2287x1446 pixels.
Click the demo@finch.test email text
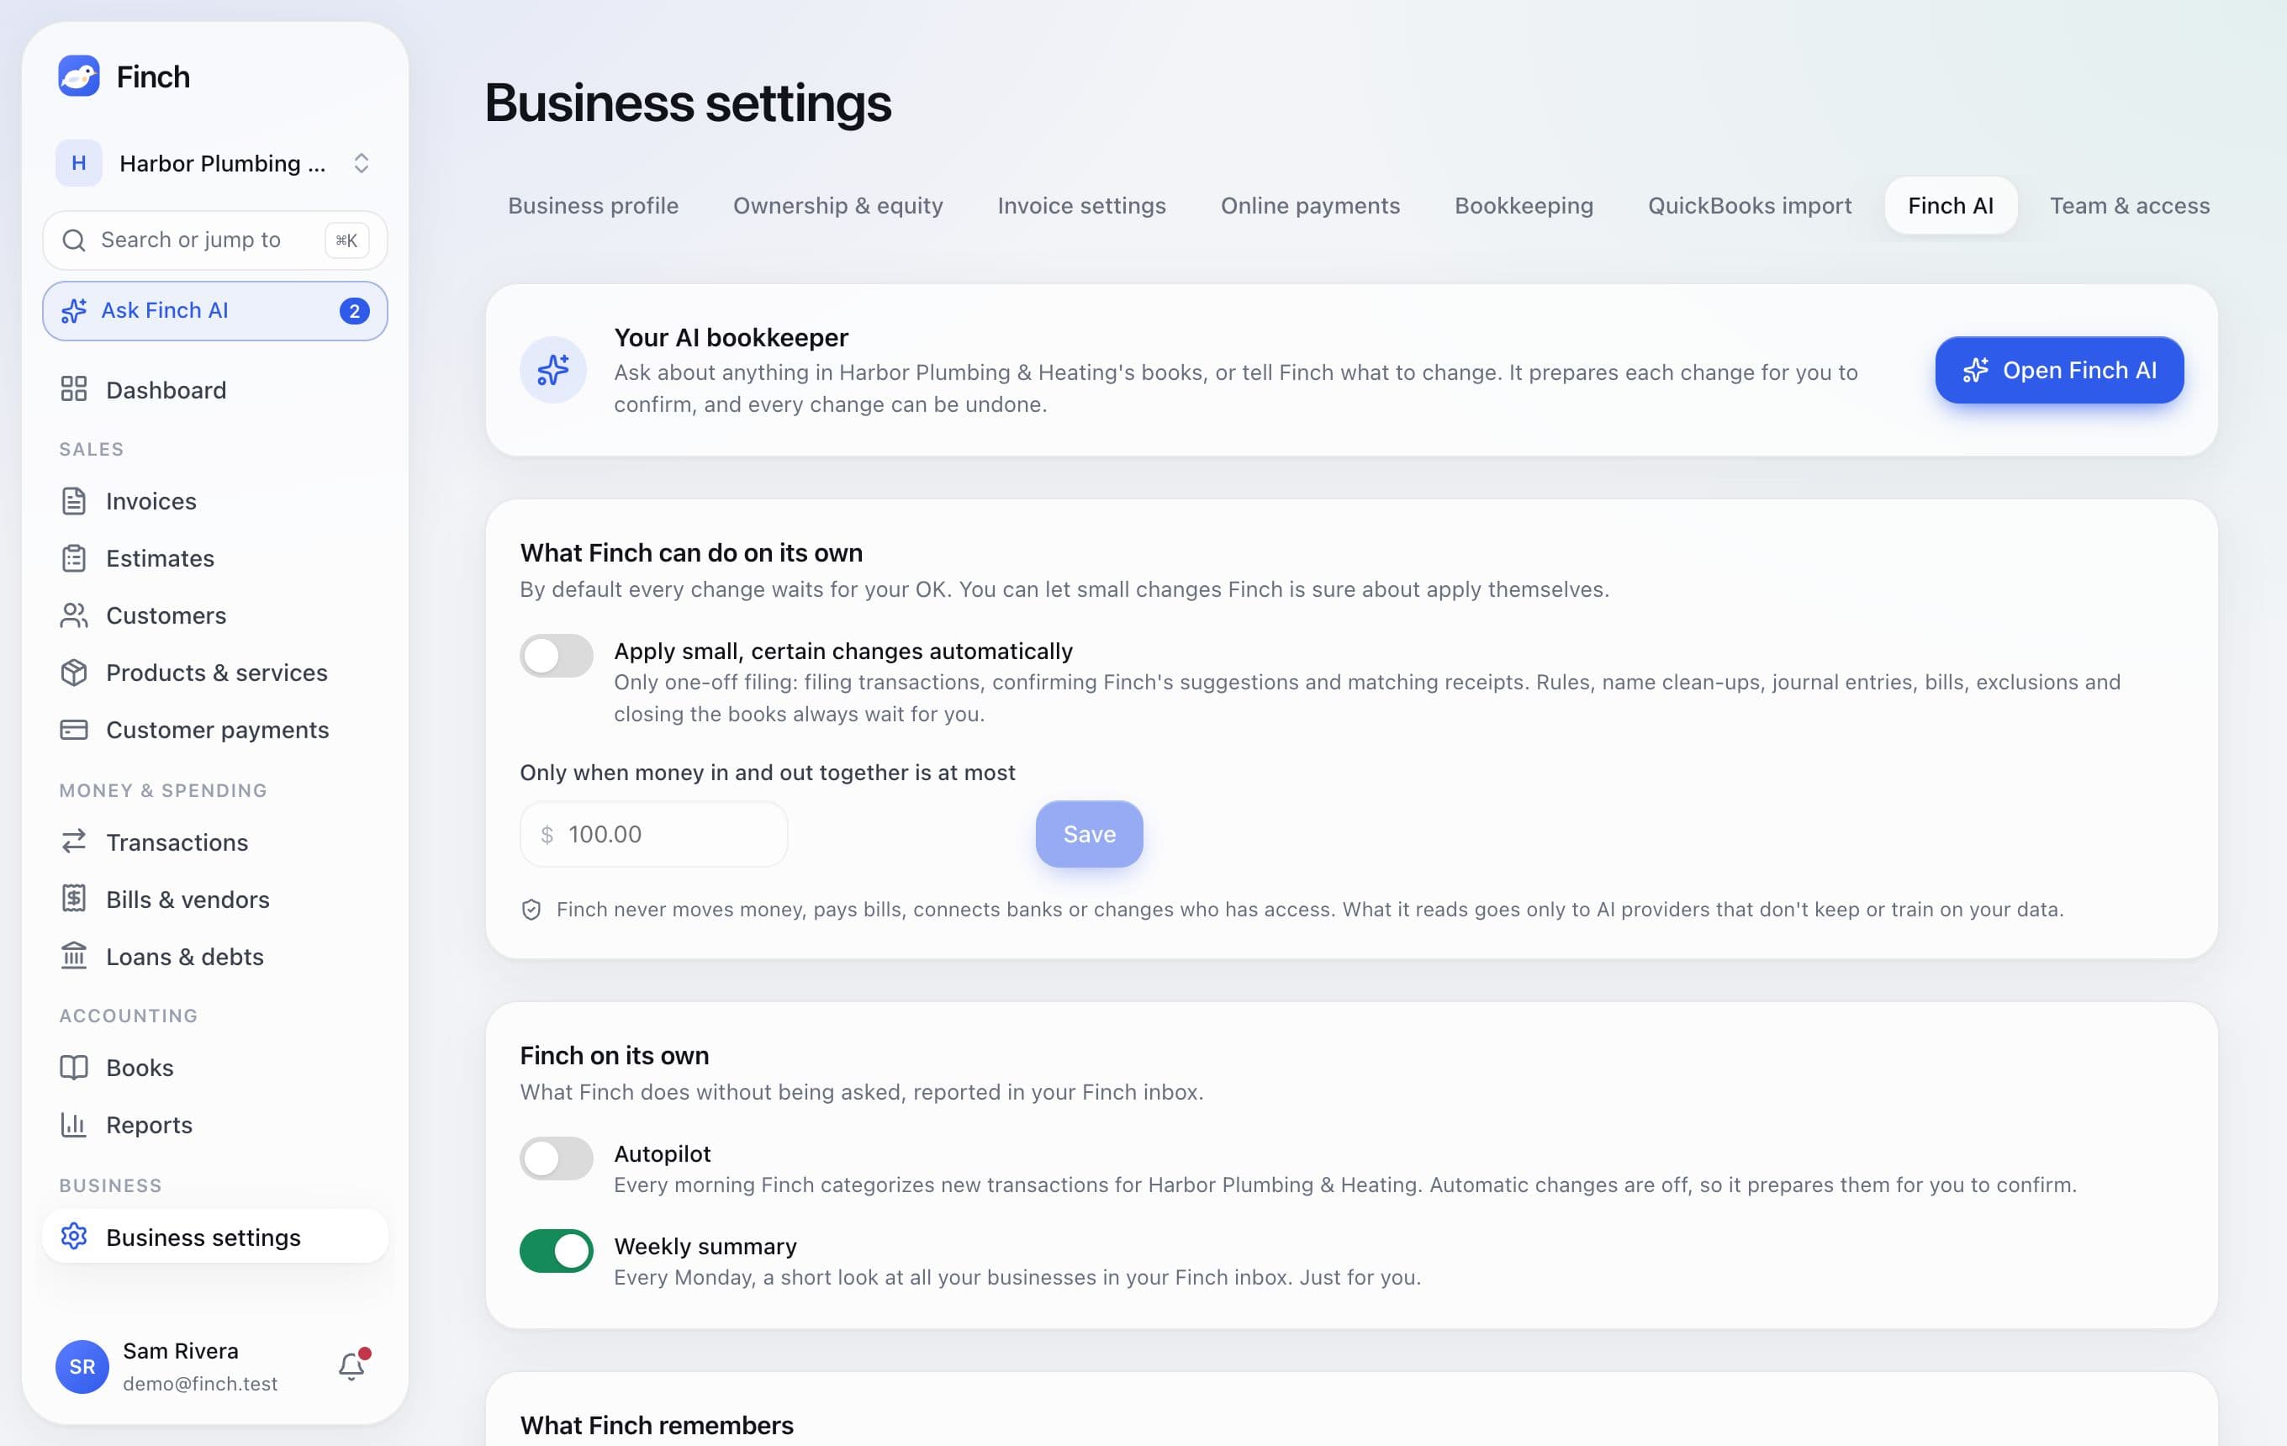point(200,1383)
